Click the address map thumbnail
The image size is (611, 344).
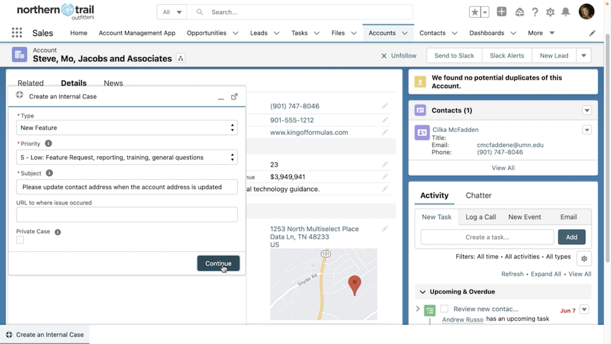323,284
